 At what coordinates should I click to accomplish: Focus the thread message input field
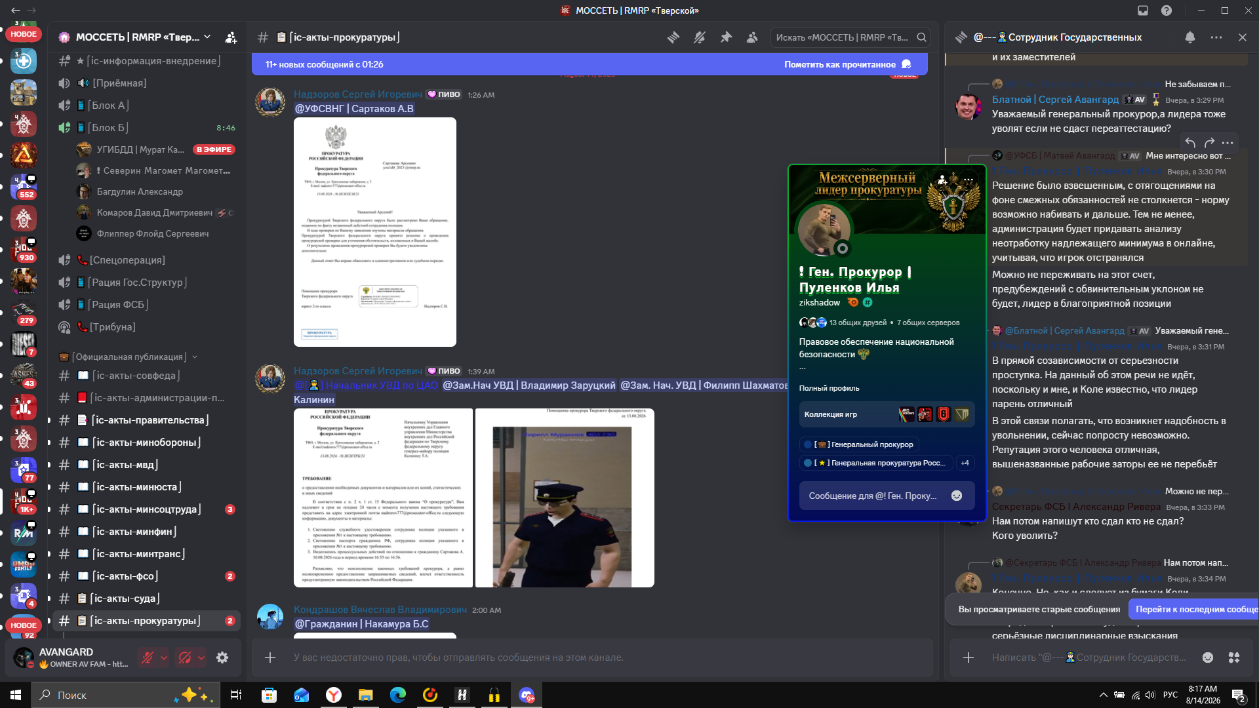(1089, 658)
